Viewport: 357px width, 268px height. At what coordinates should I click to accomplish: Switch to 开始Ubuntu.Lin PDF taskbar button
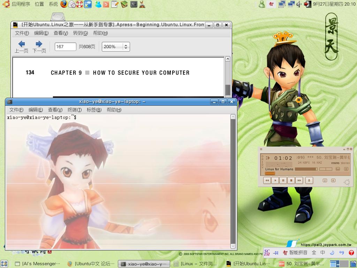pyautogui.click(x=249, y=264)
